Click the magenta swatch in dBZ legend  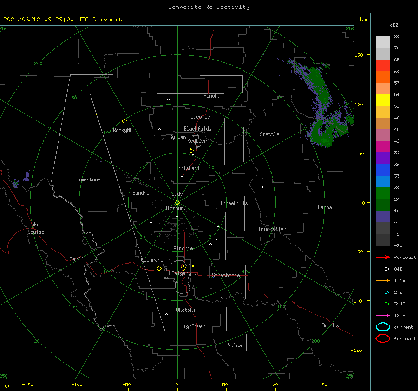(383, 146)
